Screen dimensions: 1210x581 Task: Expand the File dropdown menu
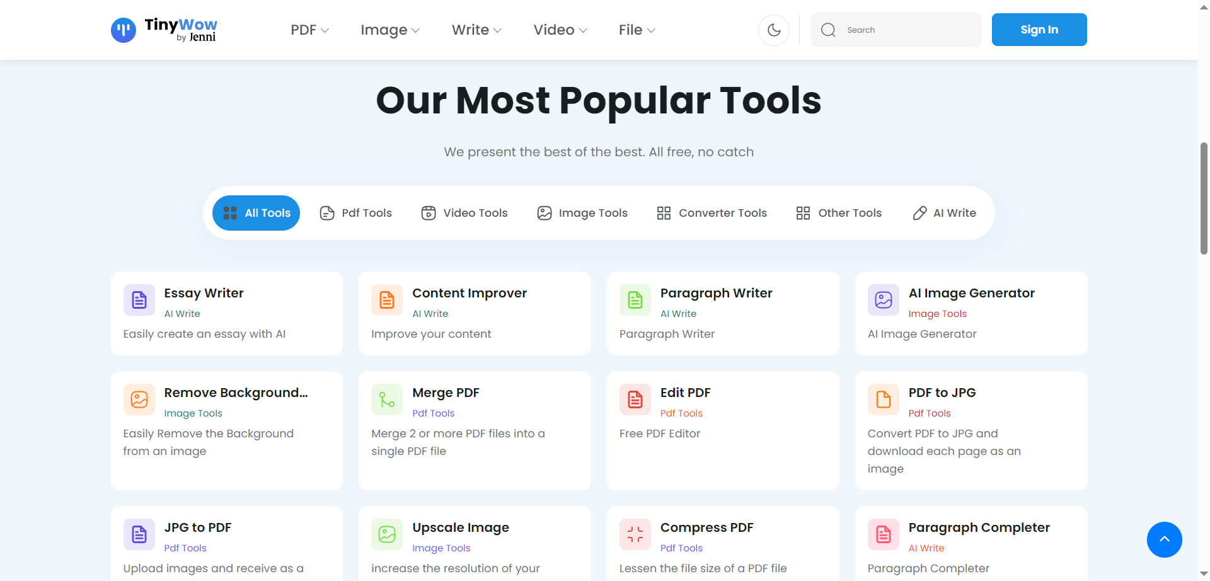[637, 30]
